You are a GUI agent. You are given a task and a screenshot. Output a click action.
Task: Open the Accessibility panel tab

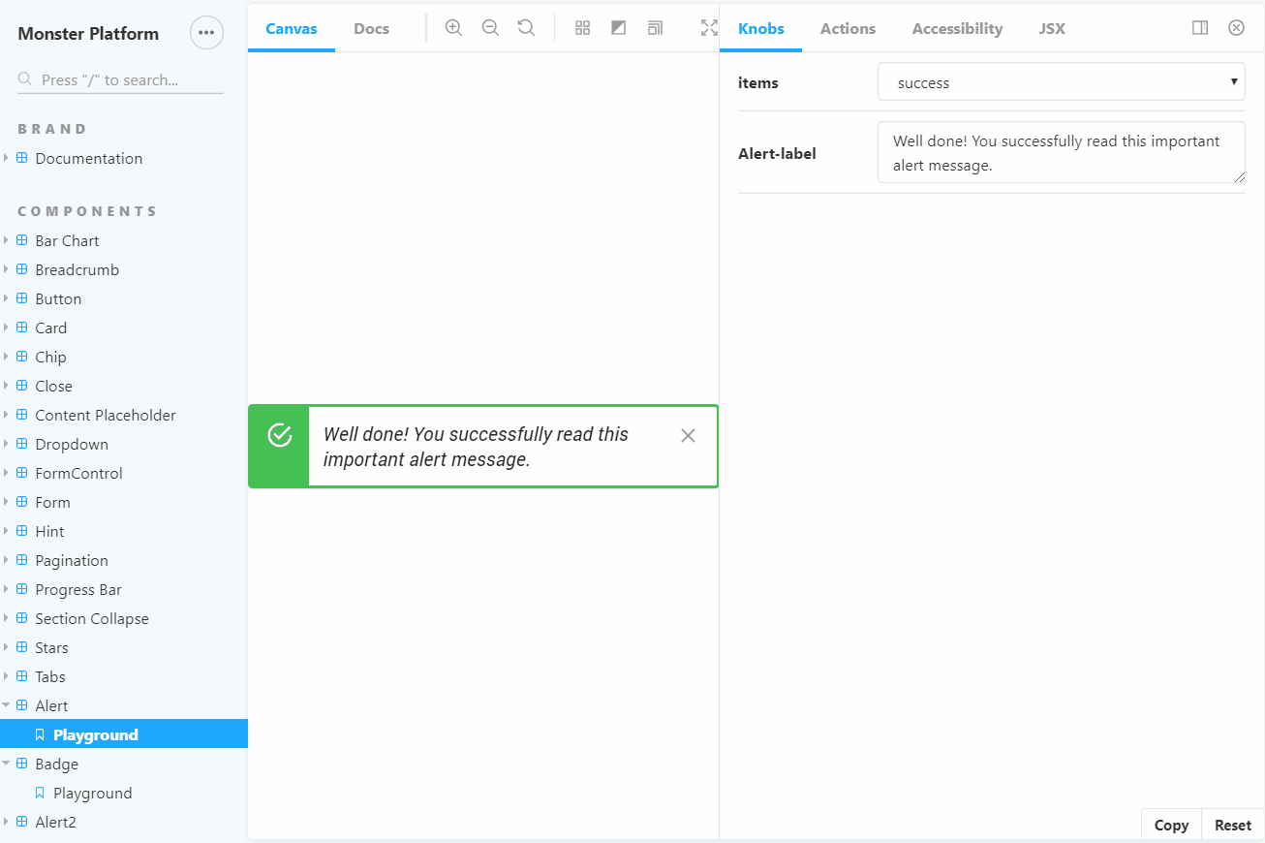pos(956,28)
